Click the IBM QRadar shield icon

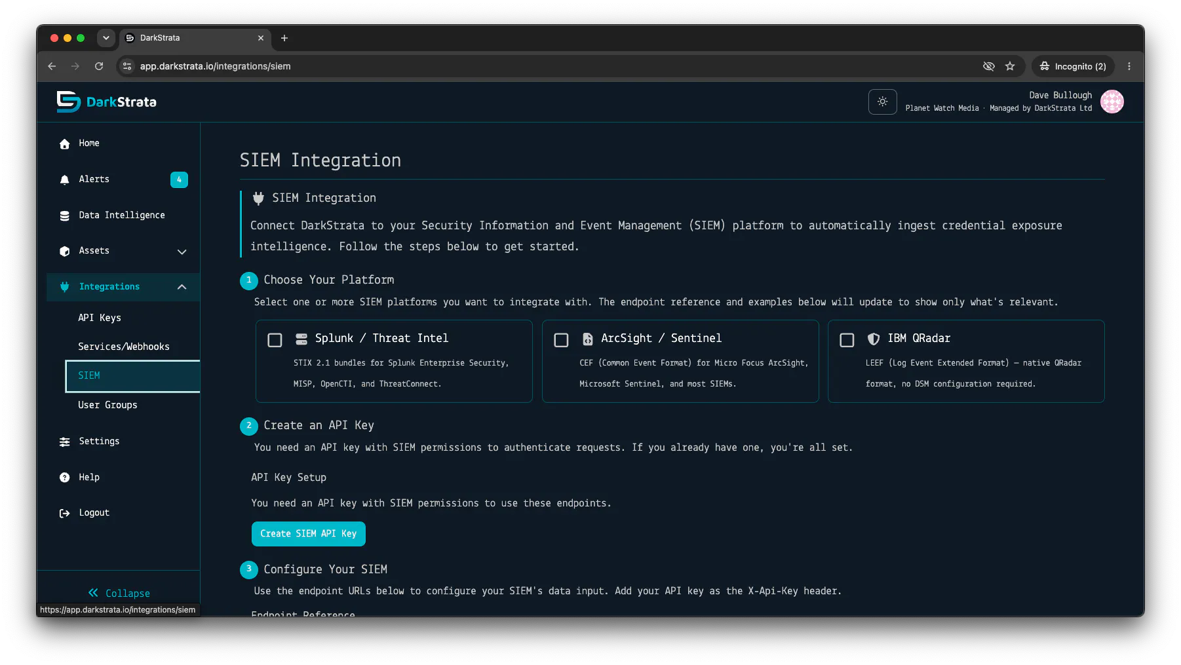(x=874, y=339)
